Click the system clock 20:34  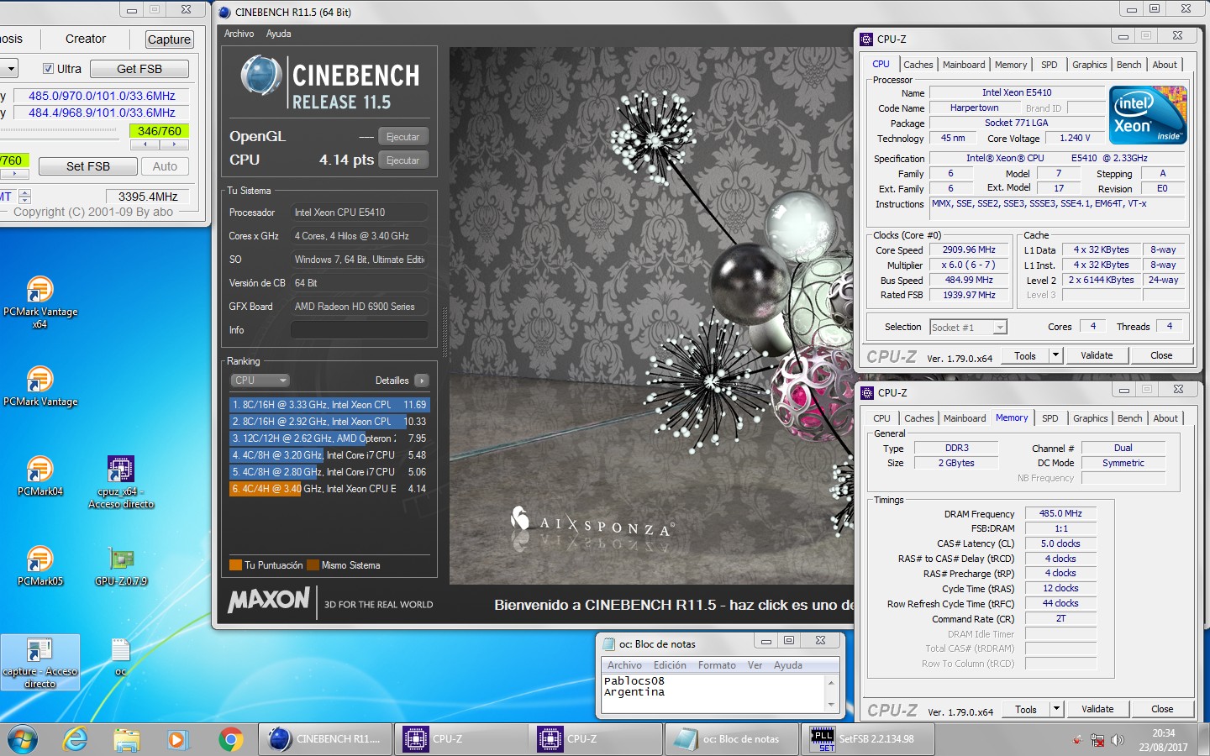click(x=1163, y=733)
